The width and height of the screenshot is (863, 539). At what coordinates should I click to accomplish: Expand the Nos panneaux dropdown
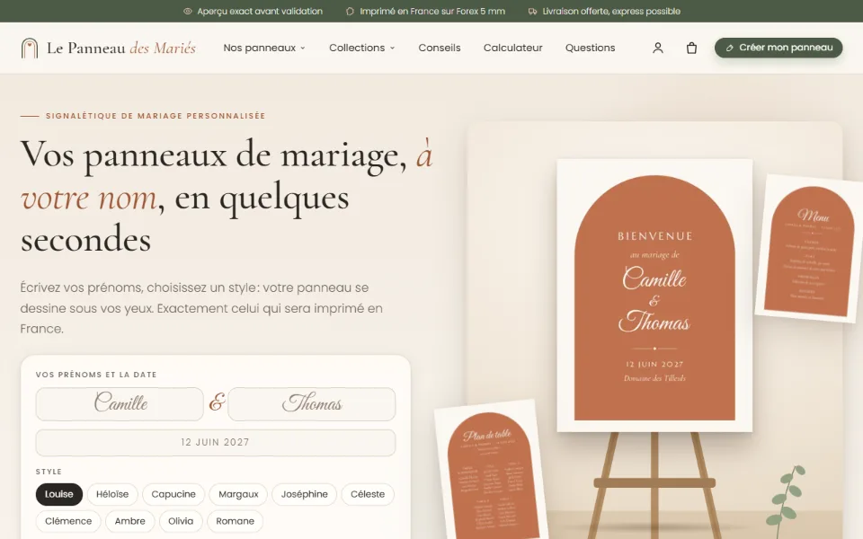264,48
